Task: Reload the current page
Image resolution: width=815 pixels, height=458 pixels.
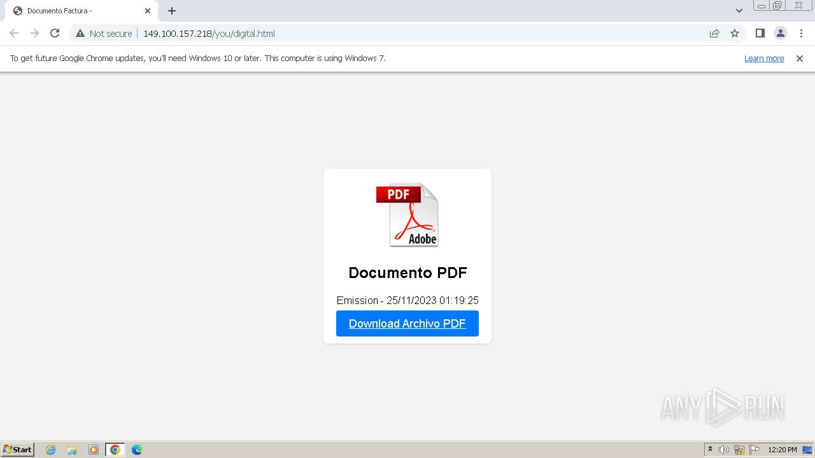Action: click(55, 33)
